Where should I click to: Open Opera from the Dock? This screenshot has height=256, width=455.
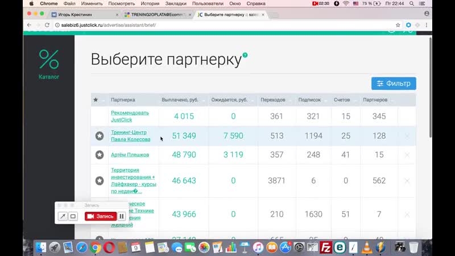click(x=109, y=247)
